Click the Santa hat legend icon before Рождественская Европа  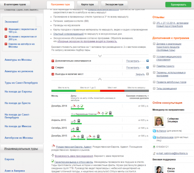[x=53, y=146]
